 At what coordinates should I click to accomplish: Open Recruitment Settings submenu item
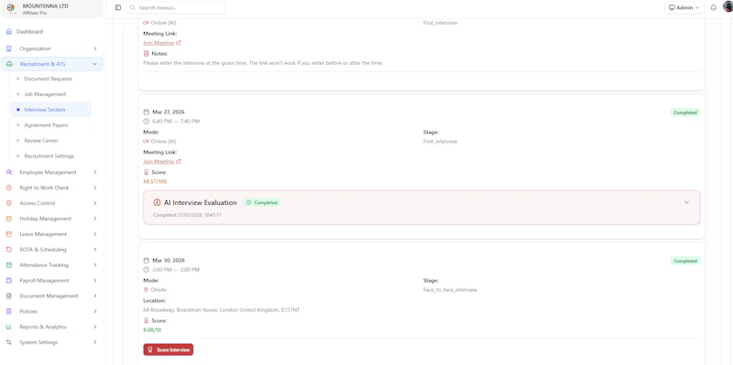tap(49, 156)
